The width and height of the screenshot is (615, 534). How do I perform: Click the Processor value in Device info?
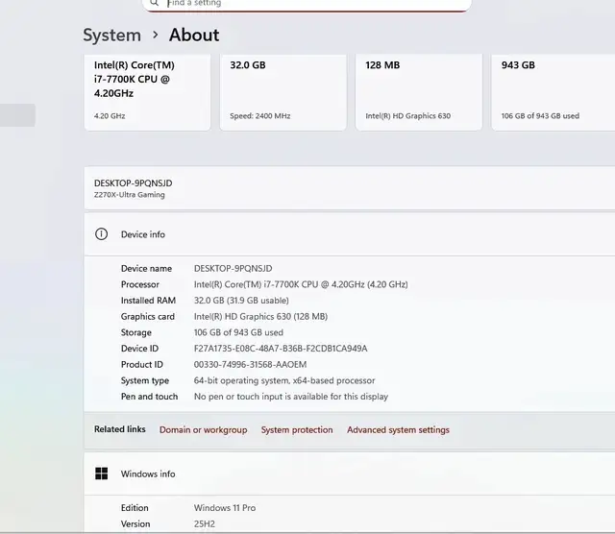(301, 284)
